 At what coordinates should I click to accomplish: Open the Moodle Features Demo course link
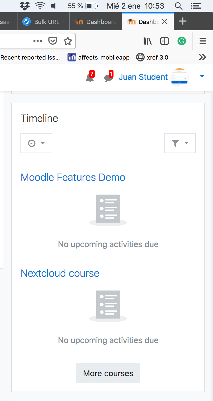(73, 177)
